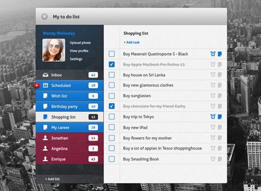The width and height of the screenshot is (261, 191).
Task: Tick the Buy sunglasses checkbox
Action: coord(111,96)
